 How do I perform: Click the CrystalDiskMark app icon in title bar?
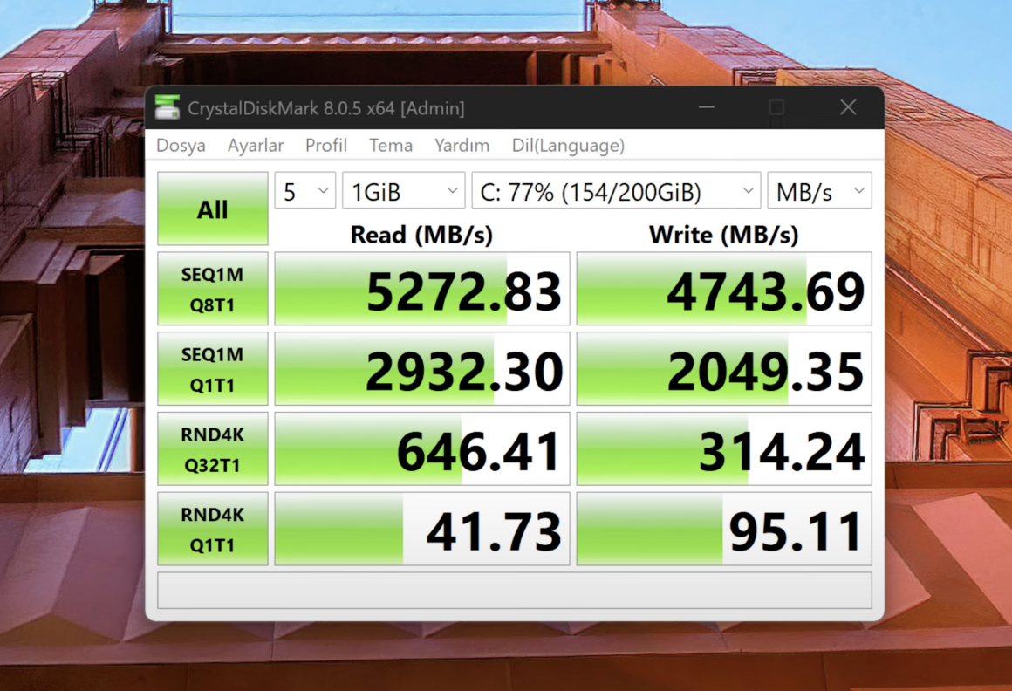pos(168,107)
